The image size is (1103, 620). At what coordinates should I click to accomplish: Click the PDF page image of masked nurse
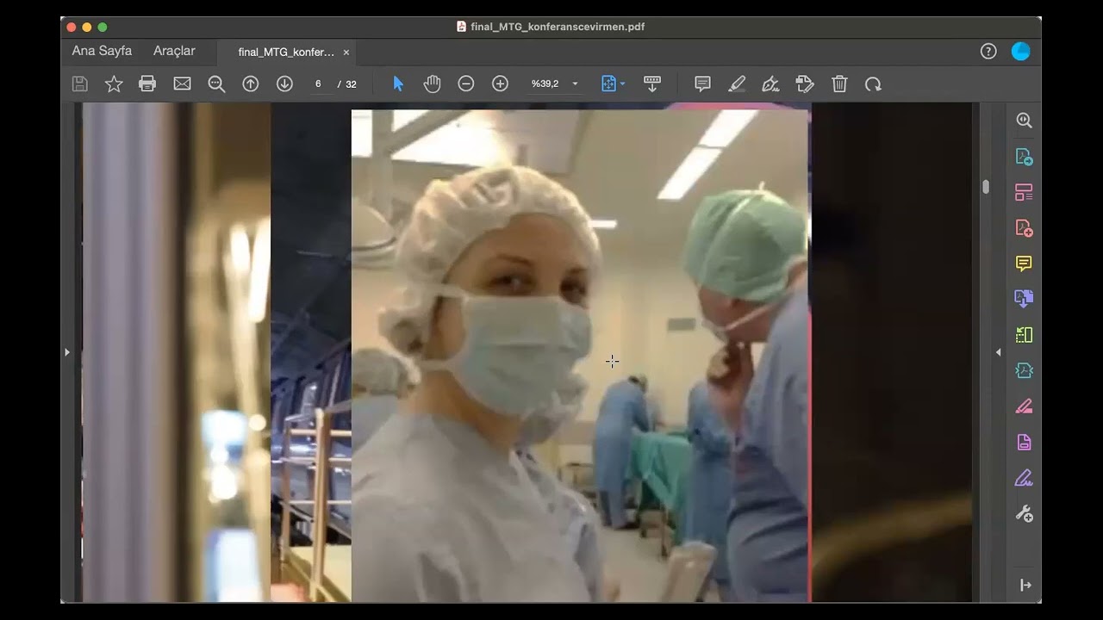(x=581, y=356)
